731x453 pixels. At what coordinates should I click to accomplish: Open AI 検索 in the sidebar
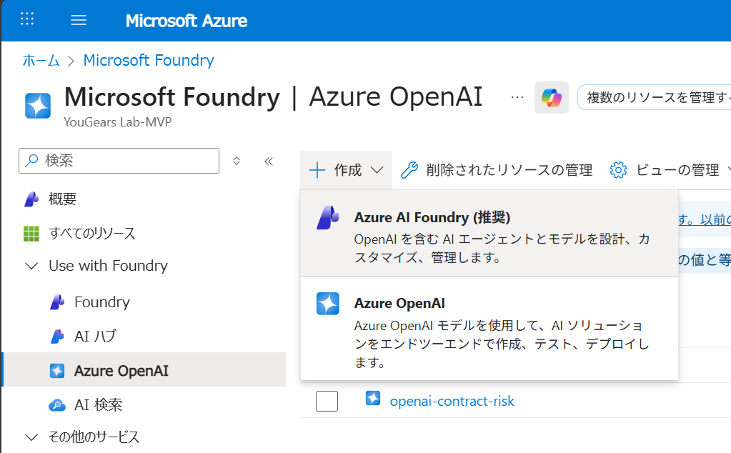click(x=98, y=404)
